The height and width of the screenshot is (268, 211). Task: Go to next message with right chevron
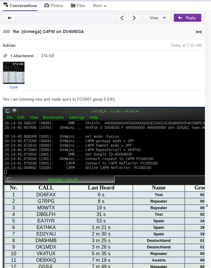tap(134, 18)
